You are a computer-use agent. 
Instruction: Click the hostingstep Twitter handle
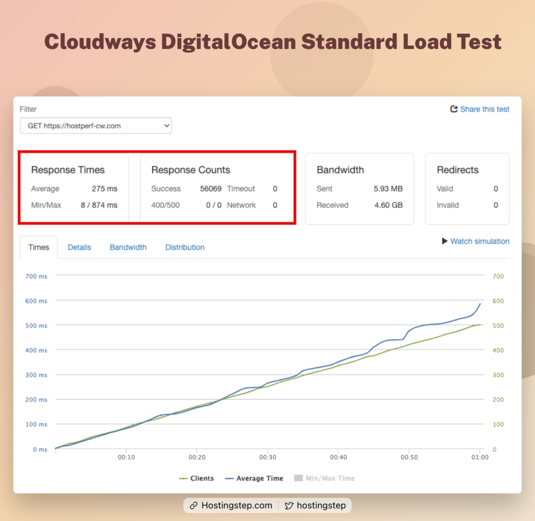(x=321, y=505)
